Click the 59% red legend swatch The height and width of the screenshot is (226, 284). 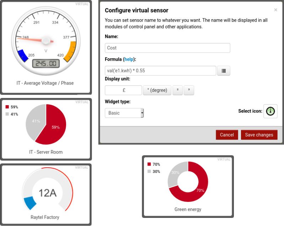(7, 107)
